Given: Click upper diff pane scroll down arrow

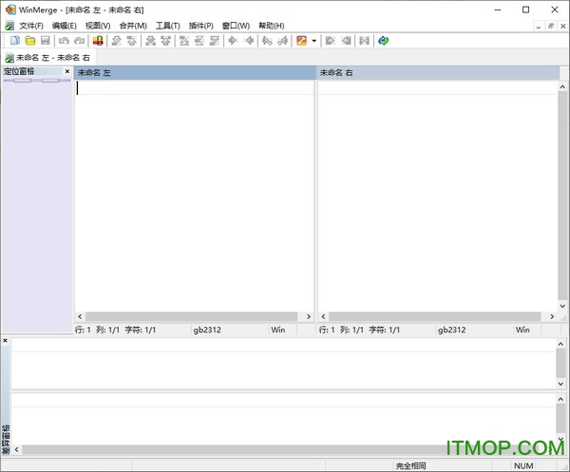Looking at the screenshot, I should pyautogui.click(x=560, y=384).
